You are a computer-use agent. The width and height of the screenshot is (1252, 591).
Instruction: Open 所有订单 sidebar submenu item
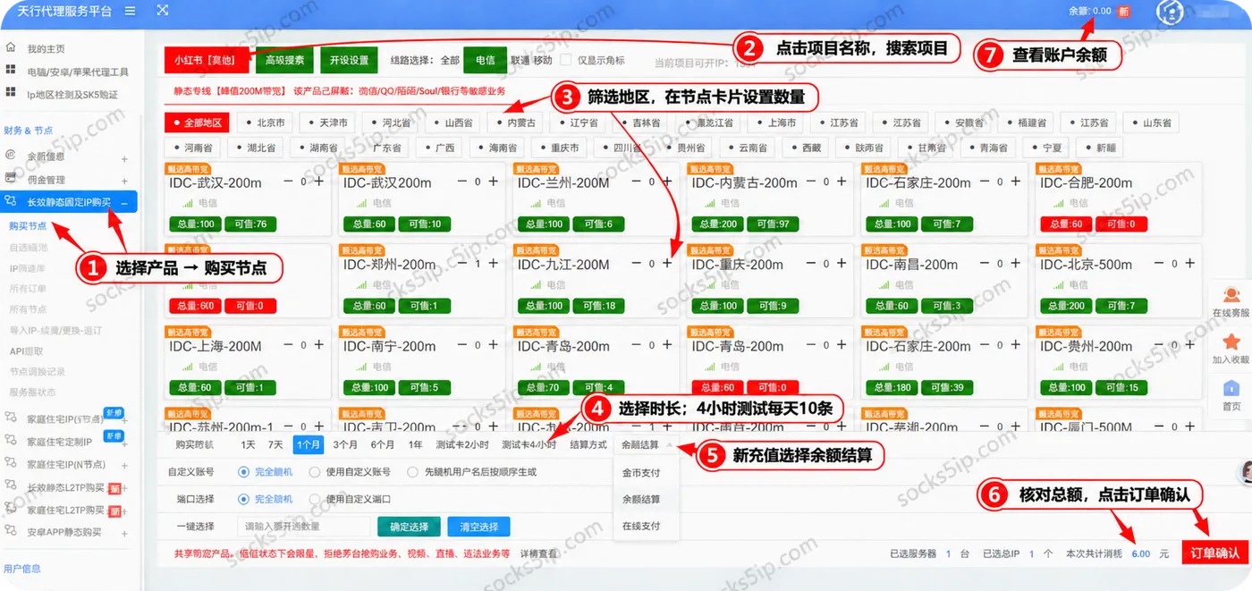28,289
